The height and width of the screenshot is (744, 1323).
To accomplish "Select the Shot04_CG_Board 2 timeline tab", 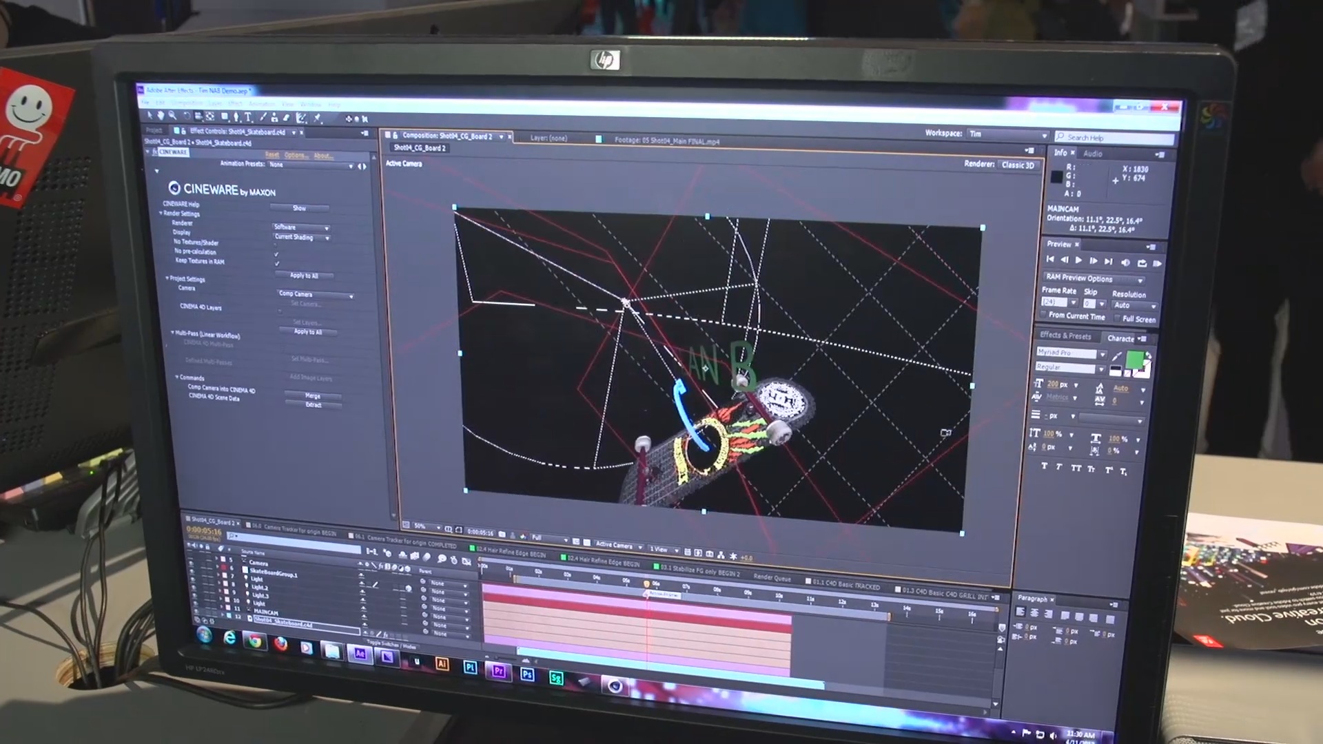I will pos(213,521).
